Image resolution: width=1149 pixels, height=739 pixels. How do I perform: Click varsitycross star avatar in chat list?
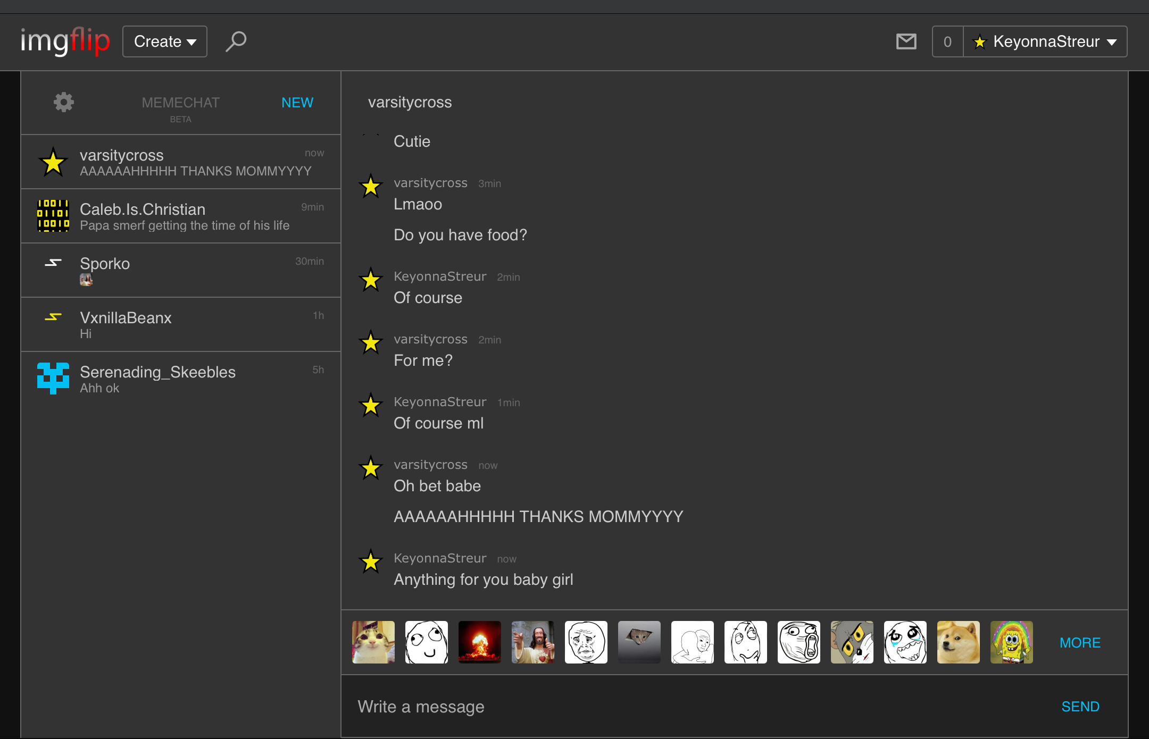pyautogui.click(x=53, y=162)
